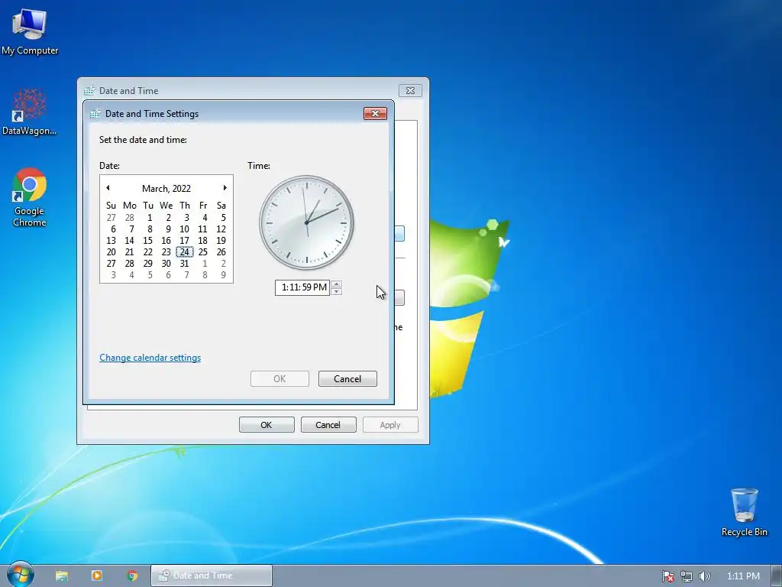
Task: Open Chrome from the taskbar
Action: tap(132, 576)
